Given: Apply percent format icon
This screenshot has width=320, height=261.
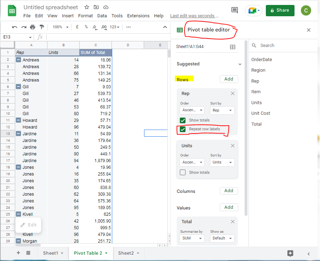Looking at the screenshot, I should coord(86,27).
